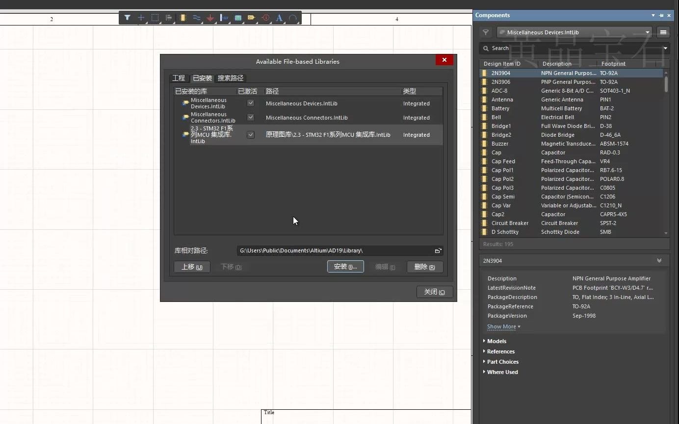The height and width of the screenshot is (424, 679).
Task: Select the Place Sheet Symbol tool
Action: [238, 18]
